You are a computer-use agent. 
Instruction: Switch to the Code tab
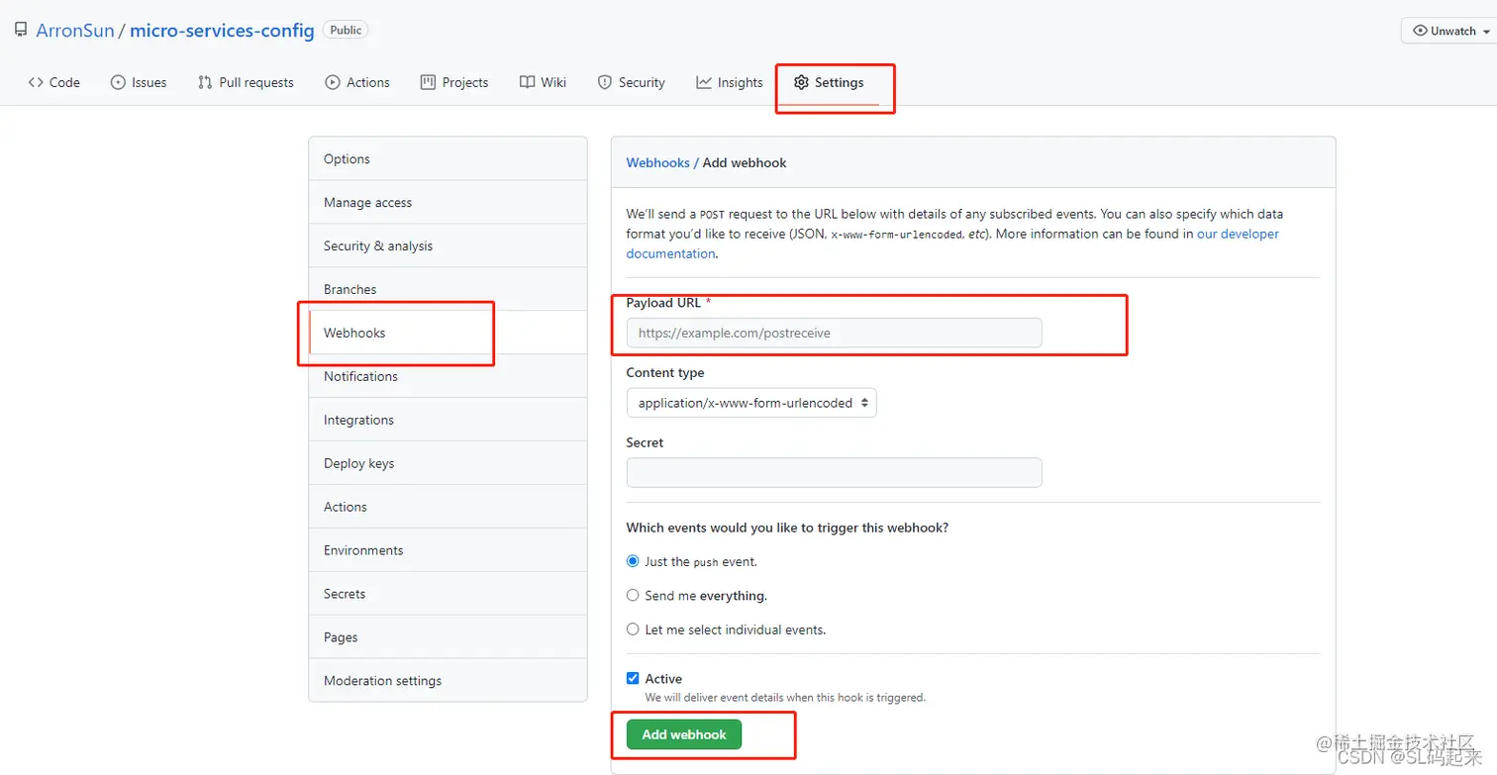click(54, 82)
